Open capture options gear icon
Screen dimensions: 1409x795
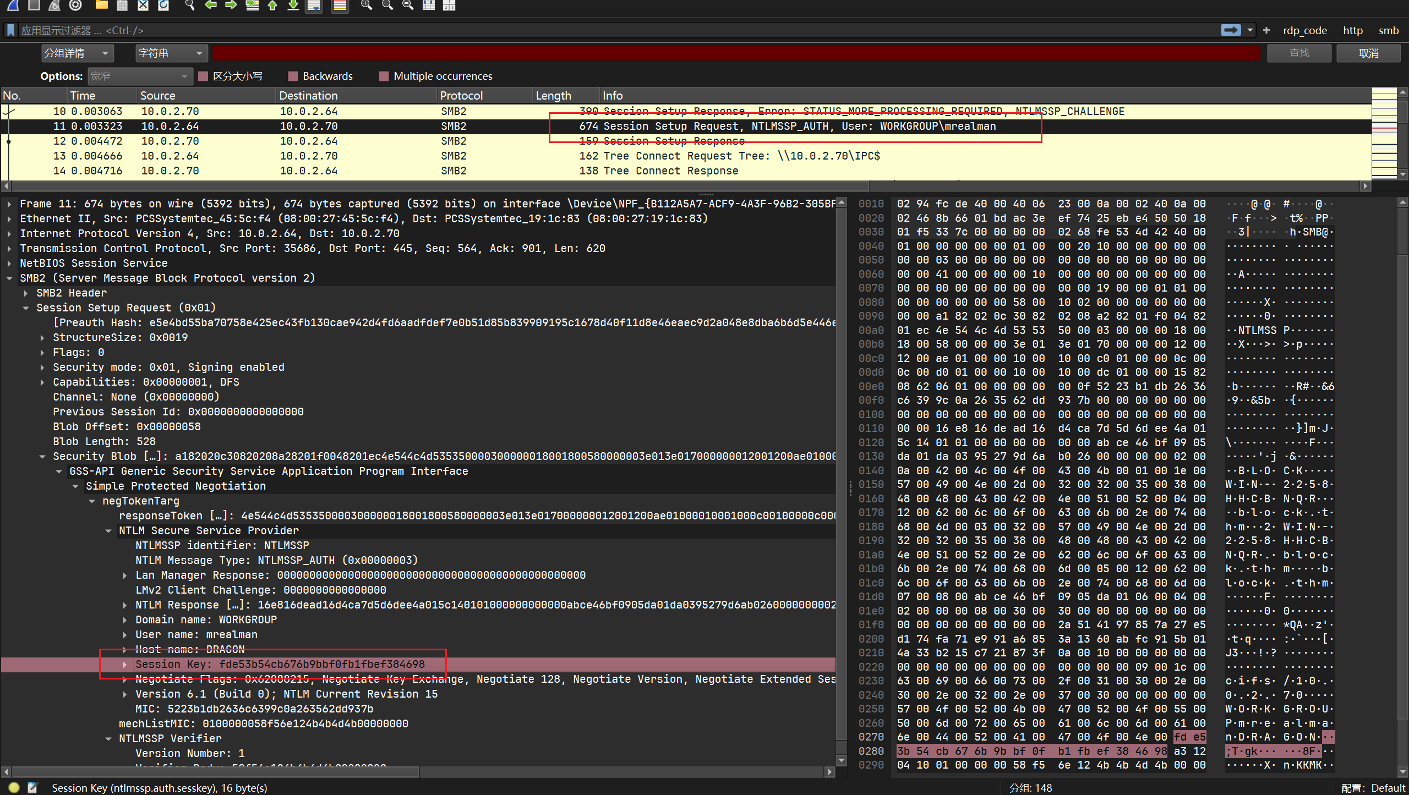[75, 5]
